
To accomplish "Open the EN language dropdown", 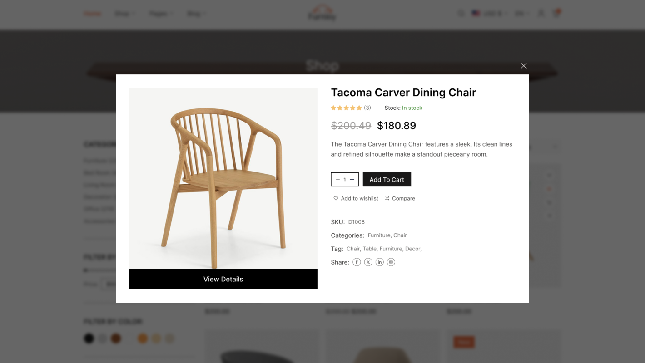I will click(522, 14).
